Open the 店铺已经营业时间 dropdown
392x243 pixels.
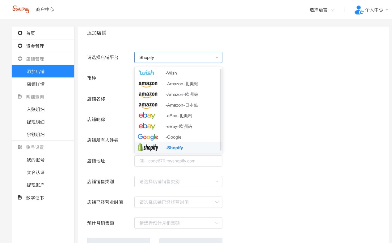coord(178,202)
